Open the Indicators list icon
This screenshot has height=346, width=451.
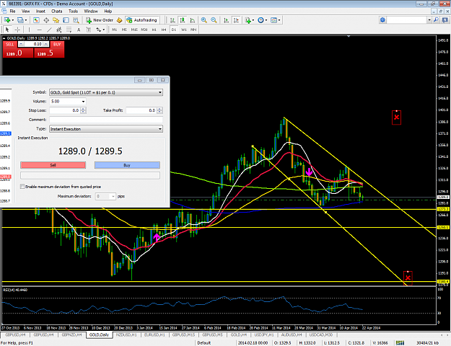248,20
